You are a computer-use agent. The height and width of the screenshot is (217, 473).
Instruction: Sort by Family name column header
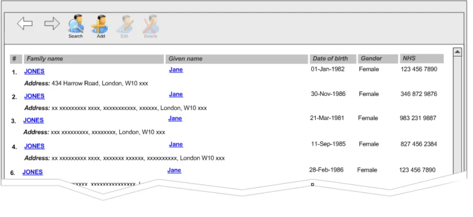pyautogui.click(x=93, y=59)
